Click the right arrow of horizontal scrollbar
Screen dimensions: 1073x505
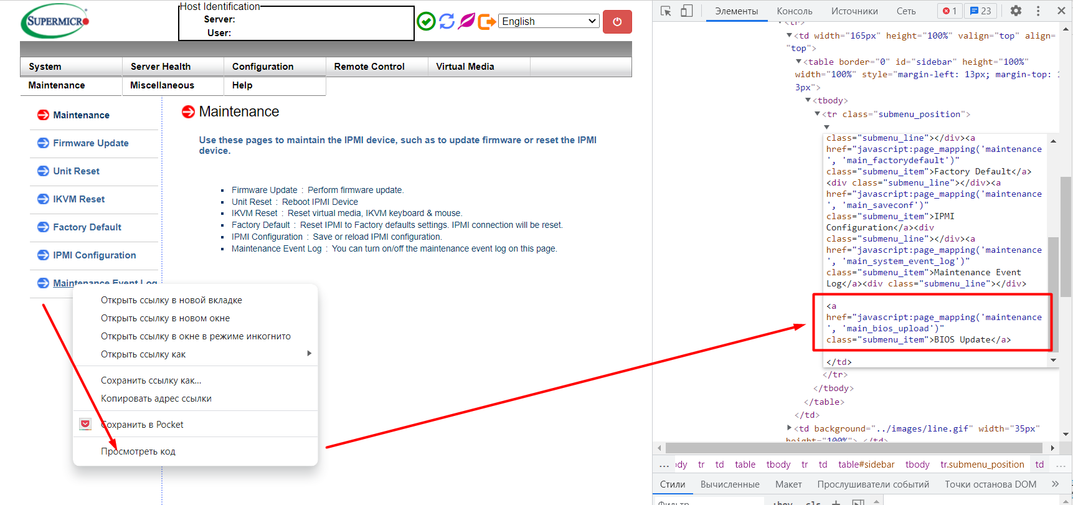[x=1052, y=448]
